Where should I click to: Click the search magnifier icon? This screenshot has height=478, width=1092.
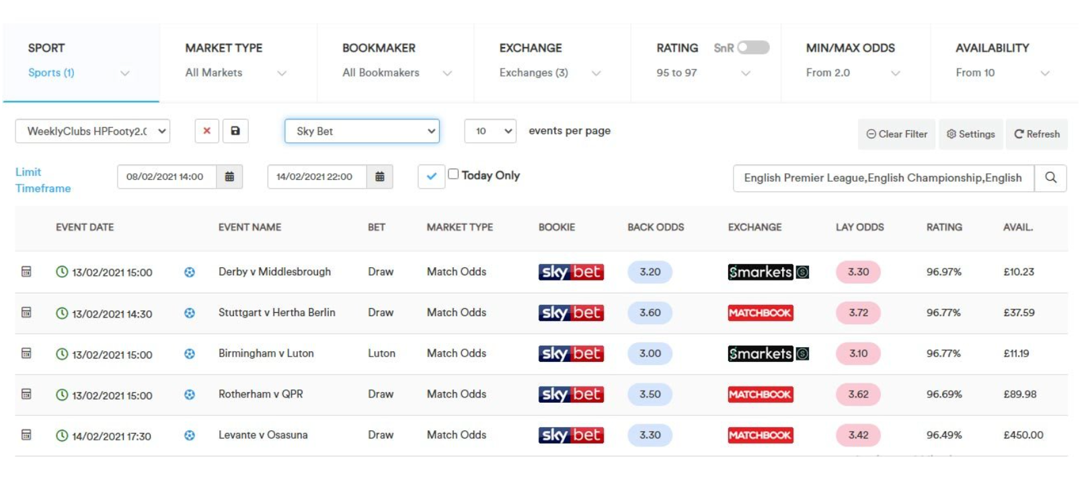click(x=1051, y=178)
